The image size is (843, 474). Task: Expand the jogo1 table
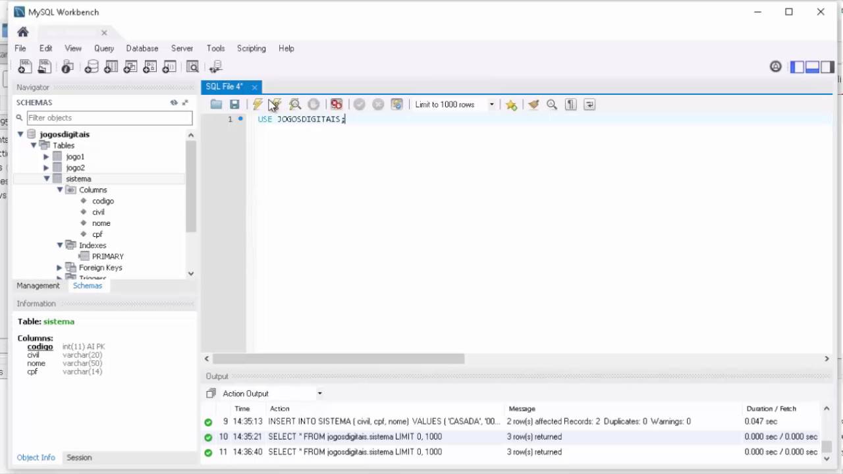pyautogui.click(x=47, y=157)
